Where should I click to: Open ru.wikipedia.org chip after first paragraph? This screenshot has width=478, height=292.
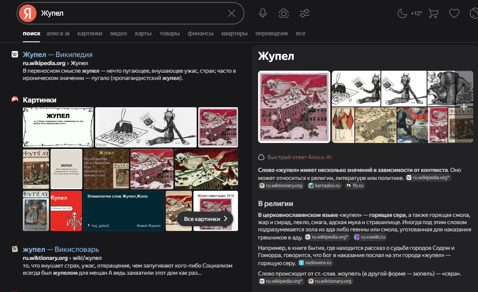point(428,178)
